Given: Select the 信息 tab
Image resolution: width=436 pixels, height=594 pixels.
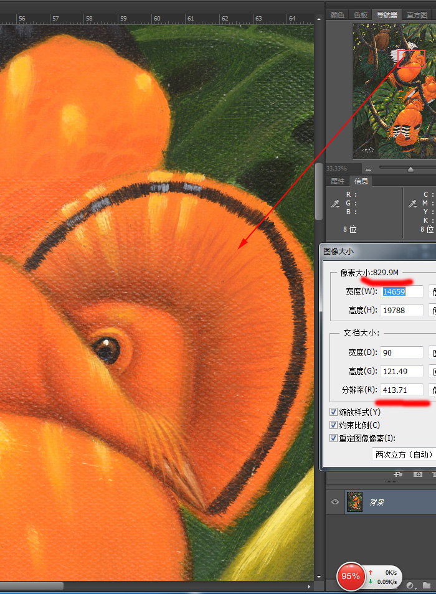Looking at the screenshot, I should tap(361, 181).
